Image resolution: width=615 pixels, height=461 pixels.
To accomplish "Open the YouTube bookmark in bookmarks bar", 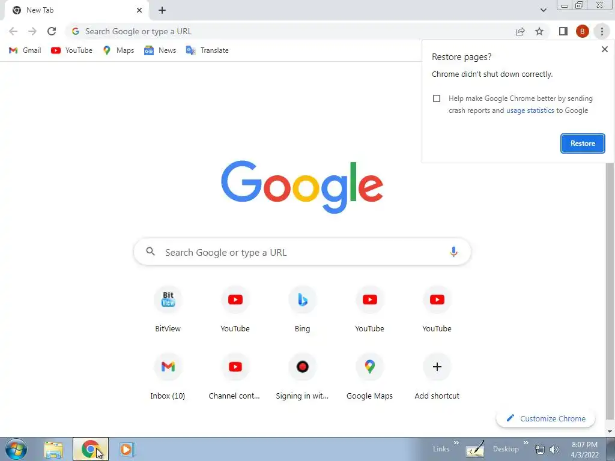I will (x=72, y=50).
